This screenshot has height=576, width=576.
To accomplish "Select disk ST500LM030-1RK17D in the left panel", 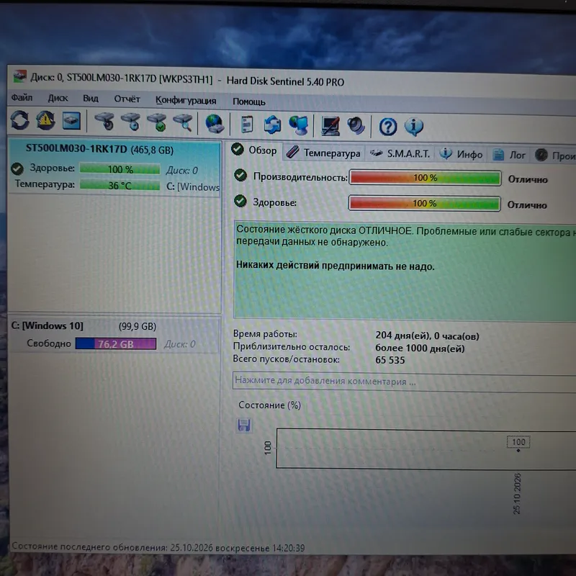I will tap(114, 168).
